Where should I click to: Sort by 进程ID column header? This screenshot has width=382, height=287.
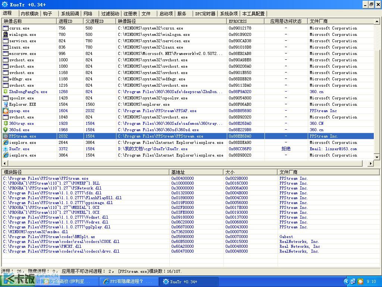tap(70, 21)
